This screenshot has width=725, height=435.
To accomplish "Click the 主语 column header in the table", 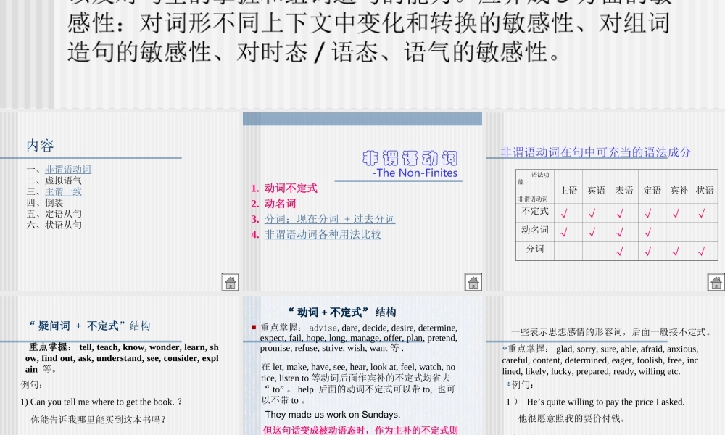I will tap(568, 191).
